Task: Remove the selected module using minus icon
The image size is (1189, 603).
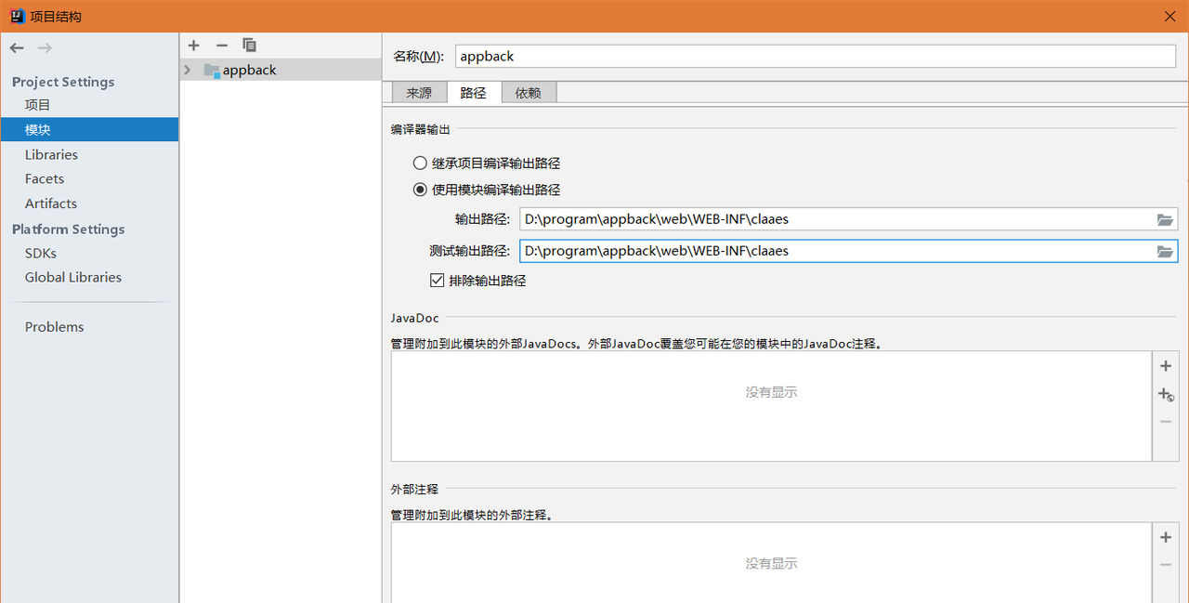Action: click(x=221, y=45)
